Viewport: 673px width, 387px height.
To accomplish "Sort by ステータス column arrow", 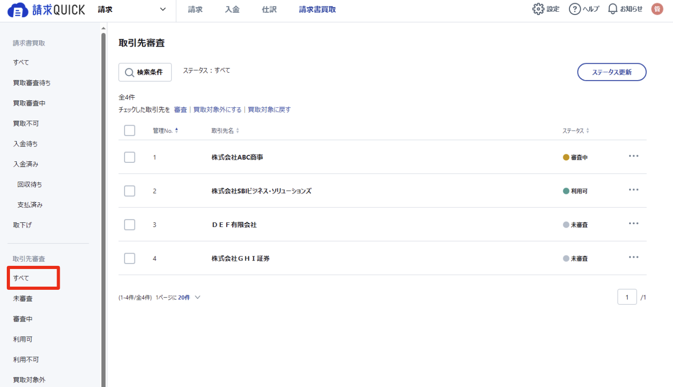I will click(587, 131).
